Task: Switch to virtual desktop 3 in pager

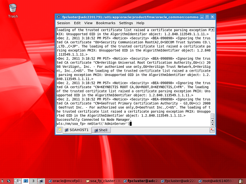Action: click(x=33, y=181)
